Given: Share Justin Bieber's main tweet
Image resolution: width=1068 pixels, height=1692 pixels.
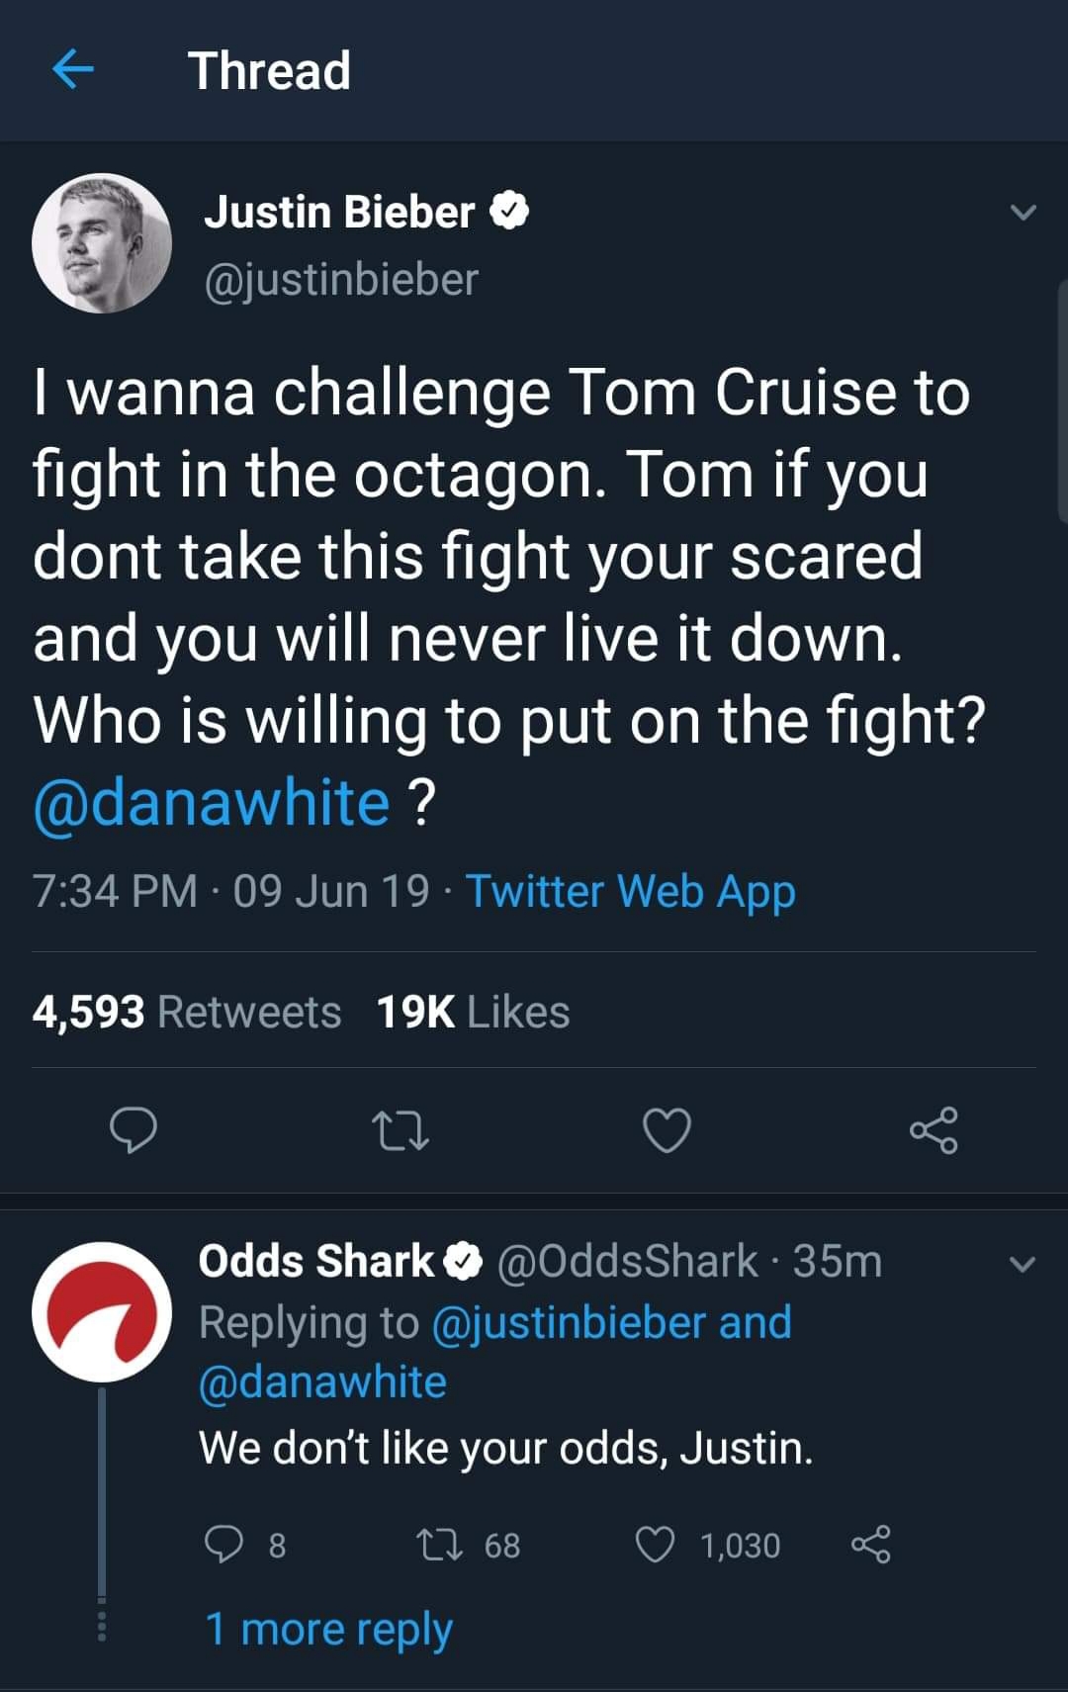Looking at the screenshot, I should (x=934, y=1130).
